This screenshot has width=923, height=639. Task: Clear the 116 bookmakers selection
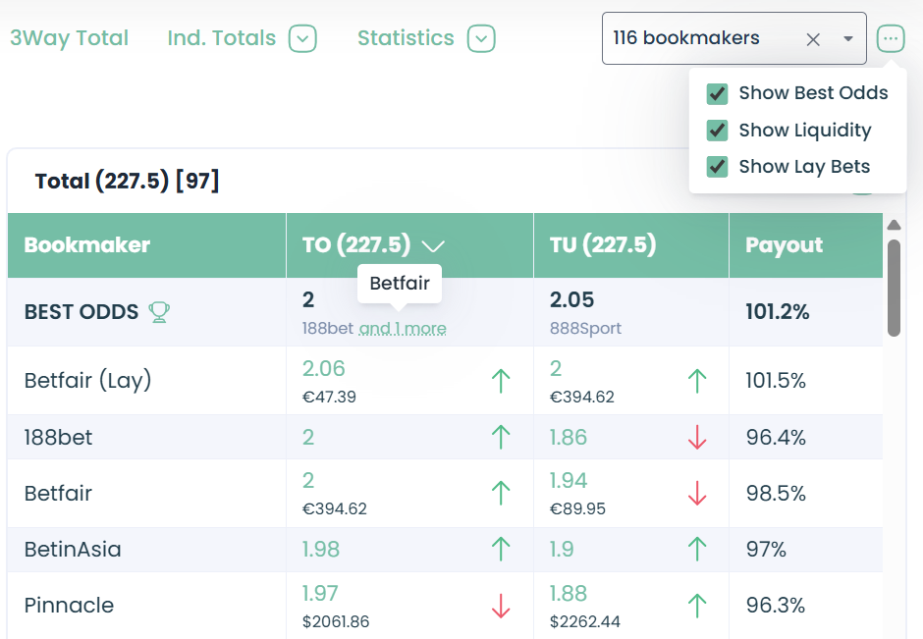[x=813, y=39]
